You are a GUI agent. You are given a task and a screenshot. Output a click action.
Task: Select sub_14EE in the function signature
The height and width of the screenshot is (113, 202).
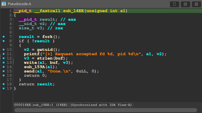coord(73,11)
